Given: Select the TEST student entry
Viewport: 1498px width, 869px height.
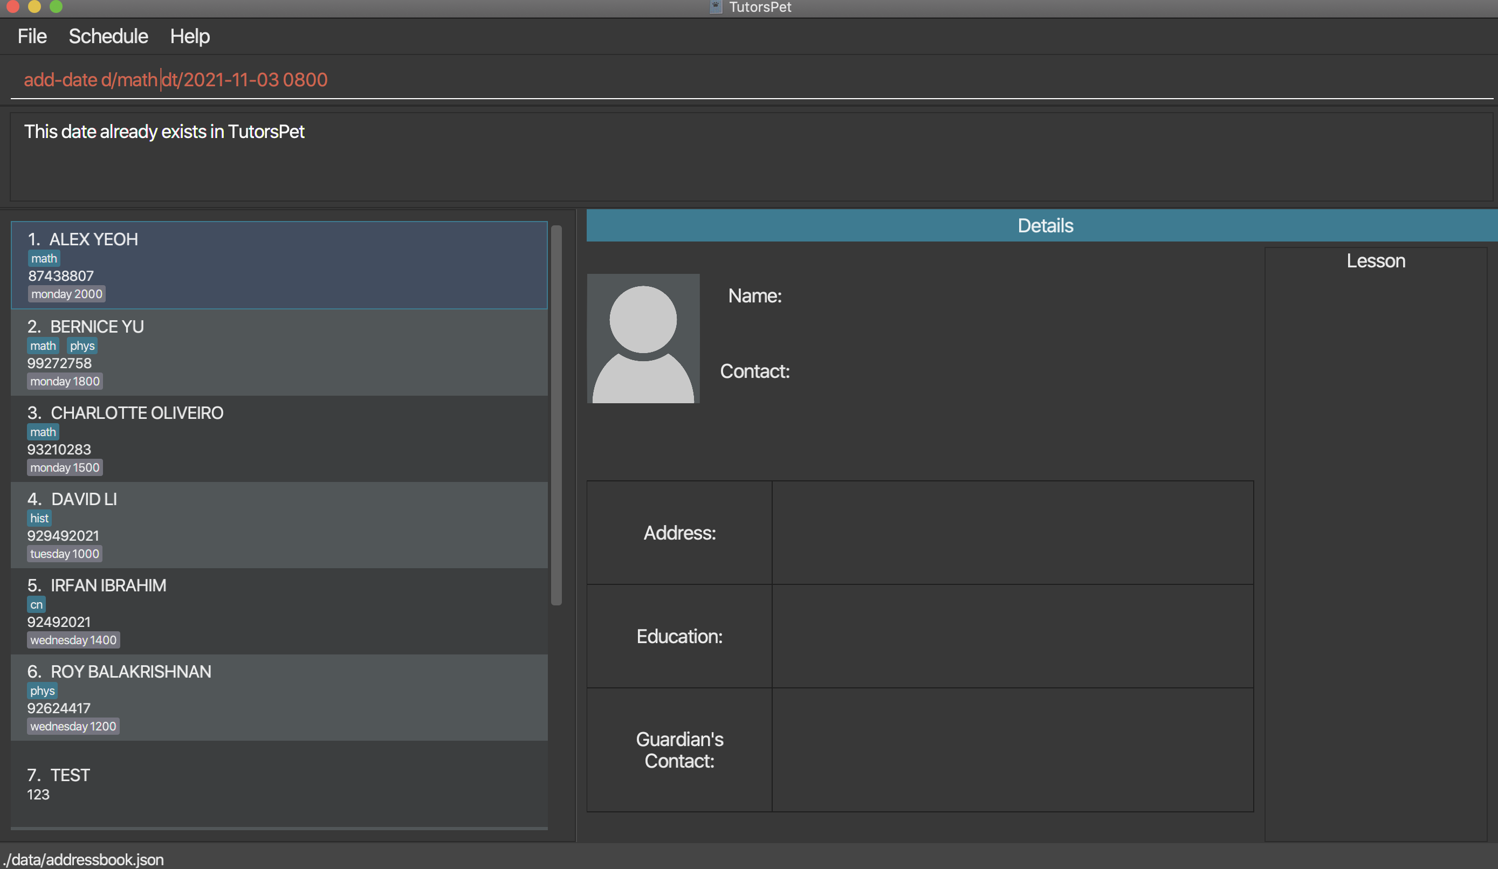Looking at the screenshot, I should (278, 783).
